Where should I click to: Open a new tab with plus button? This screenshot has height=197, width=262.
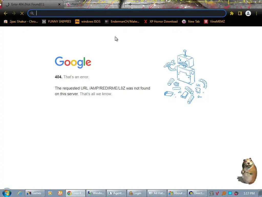pyautogui.click(x=130, y=5)
